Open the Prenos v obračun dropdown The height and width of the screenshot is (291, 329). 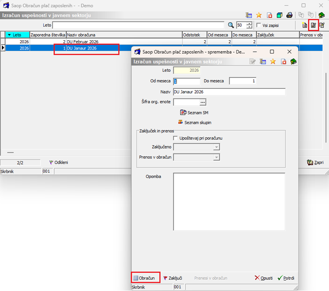[216, 157]
